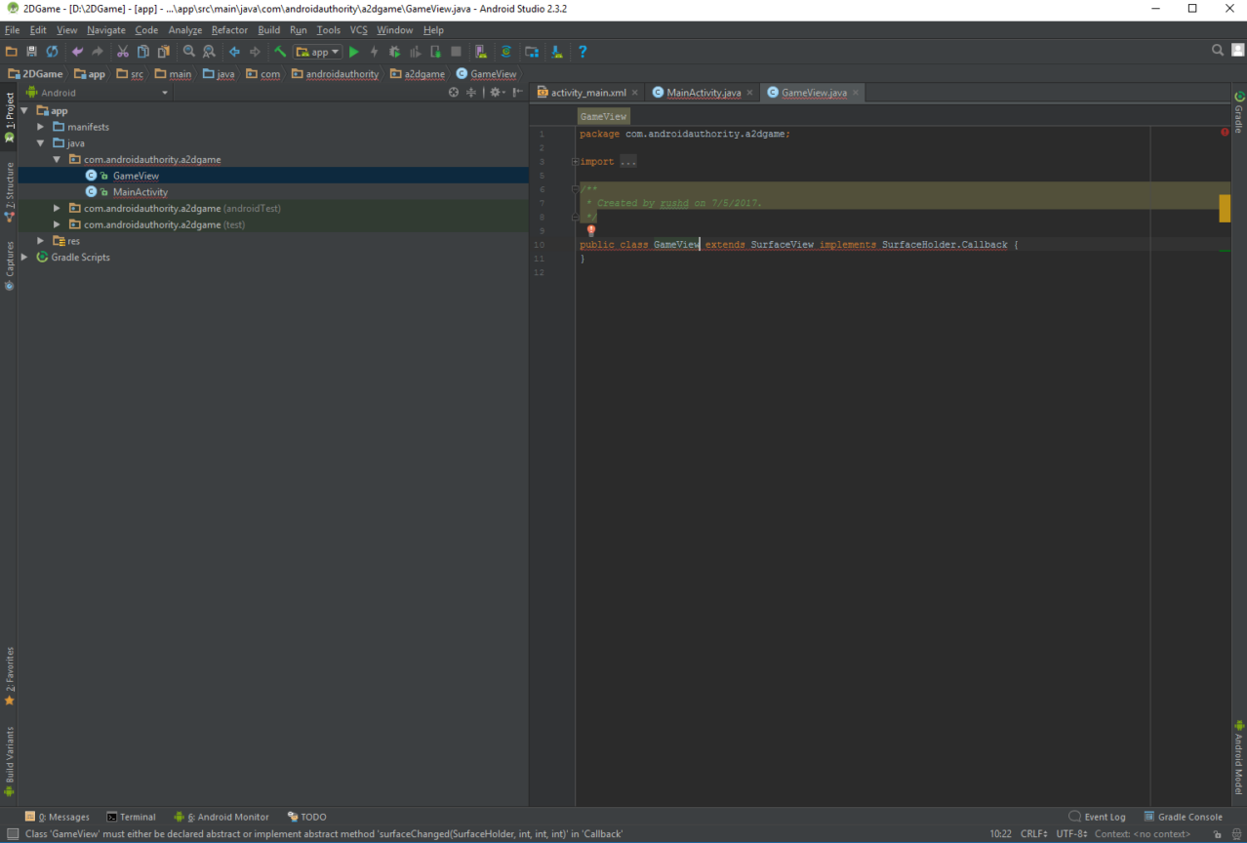Open the Refactor menu
The image size is (1247, 843).
point(229,30)
